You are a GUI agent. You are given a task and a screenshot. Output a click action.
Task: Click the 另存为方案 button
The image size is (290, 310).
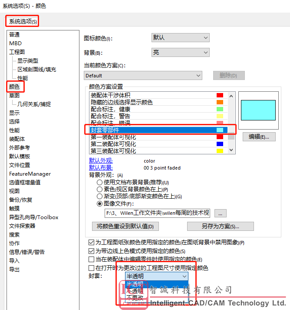pyautogui.click(x=220, y=227)
